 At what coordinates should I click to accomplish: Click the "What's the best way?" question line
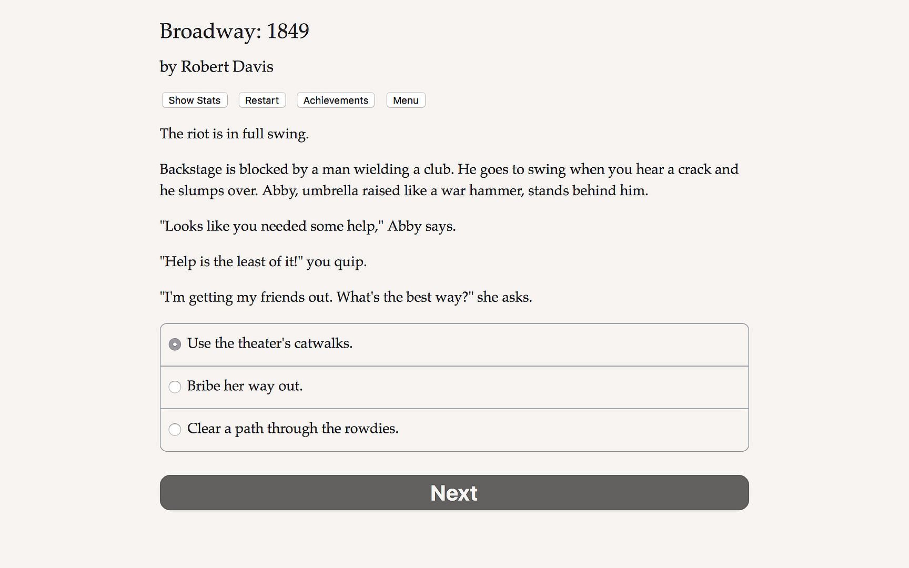(402, 297)
